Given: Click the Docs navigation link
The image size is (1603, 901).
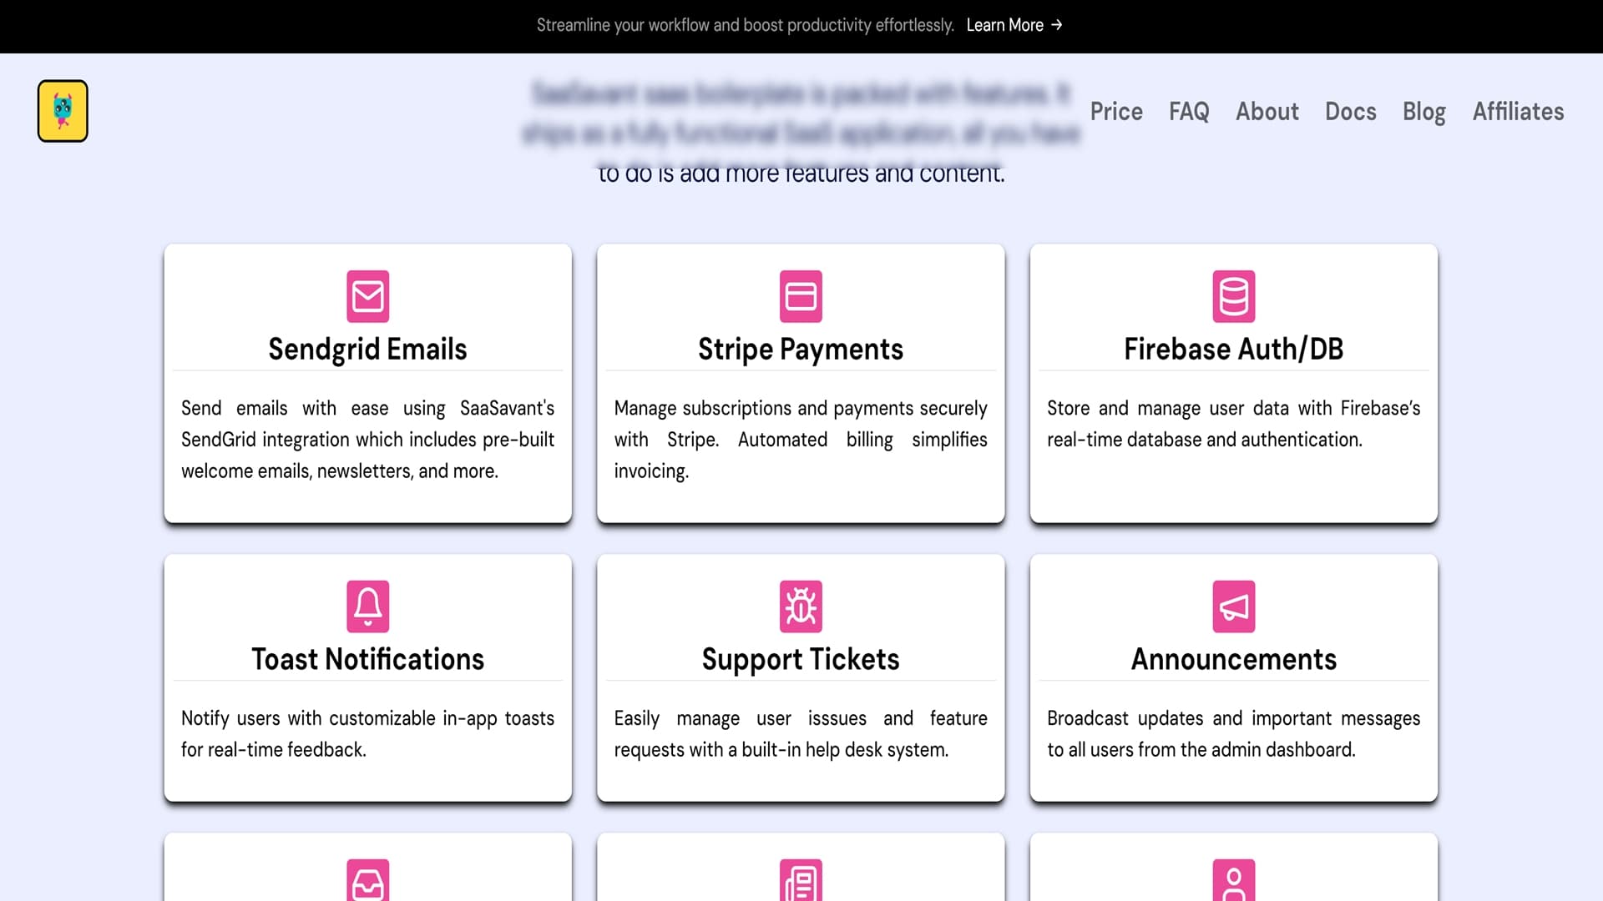Looking at the screenshot, I should point(1351,110).
